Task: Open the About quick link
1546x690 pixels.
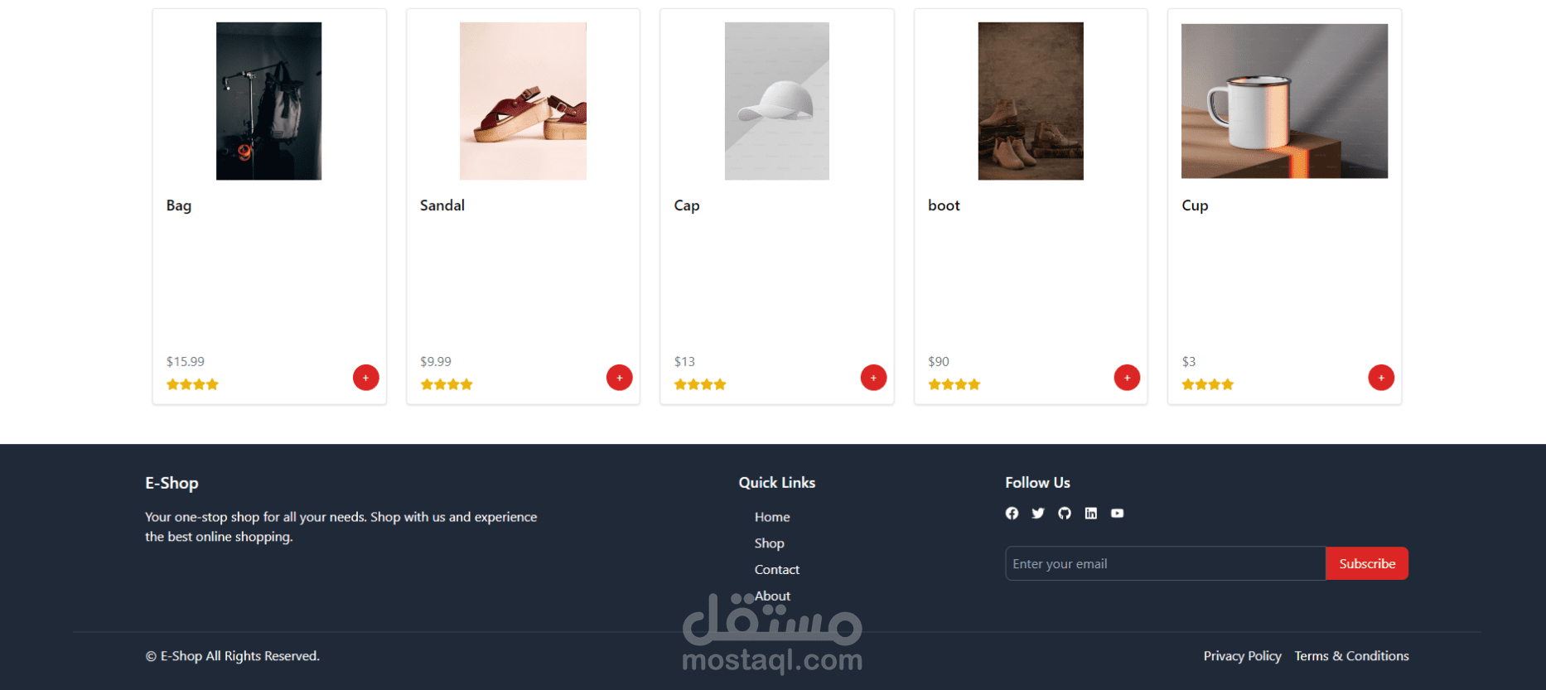Action: (x=772, y=596)
